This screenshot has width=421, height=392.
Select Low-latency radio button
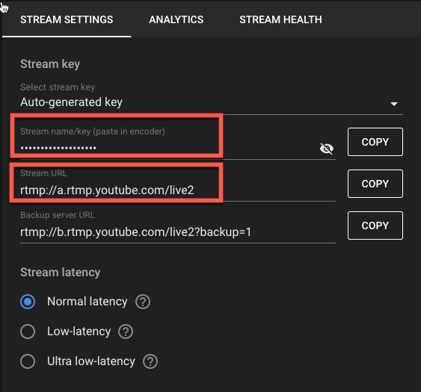tap(28, 332)
